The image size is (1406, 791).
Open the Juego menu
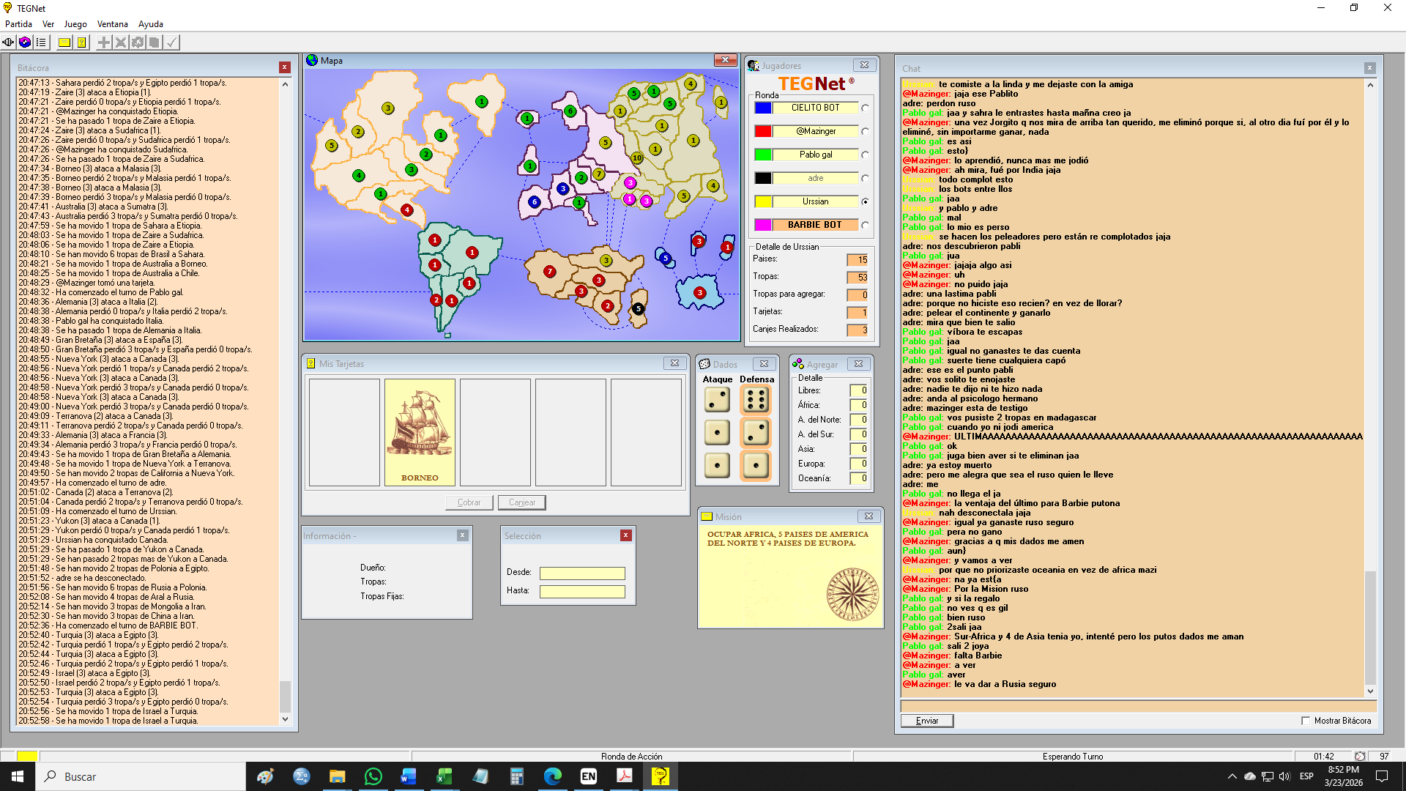[x=75, y=24]
